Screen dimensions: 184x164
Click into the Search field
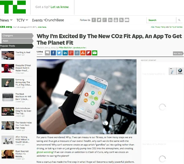(161, 20)
